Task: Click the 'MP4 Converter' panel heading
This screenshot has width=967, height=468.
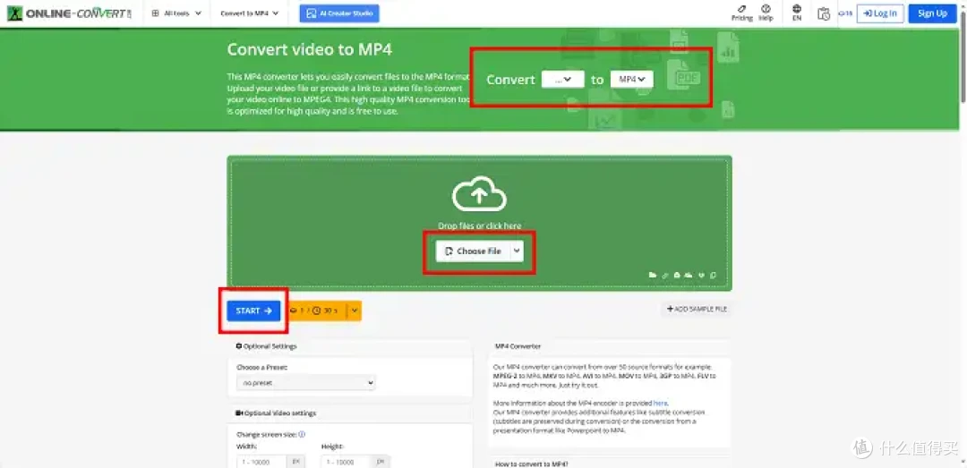Action: tap(518, 346)
